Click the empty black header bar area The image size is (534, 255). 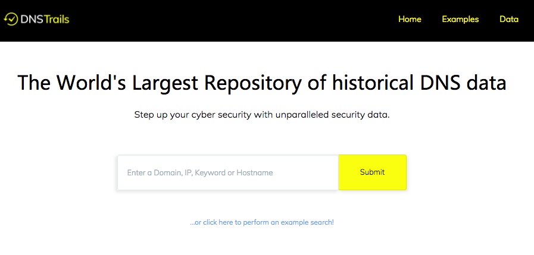pyautogui.click(x=238, y=20)
